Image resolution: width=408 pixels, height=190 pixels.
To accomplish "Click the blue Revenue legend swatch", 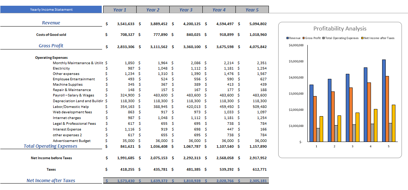I will click(x=288, y=38).
